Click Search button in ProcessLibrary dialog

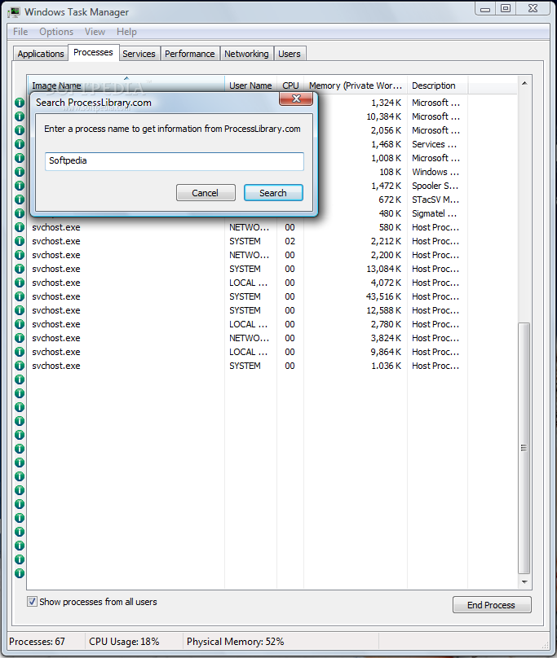(x=273, y=193)
